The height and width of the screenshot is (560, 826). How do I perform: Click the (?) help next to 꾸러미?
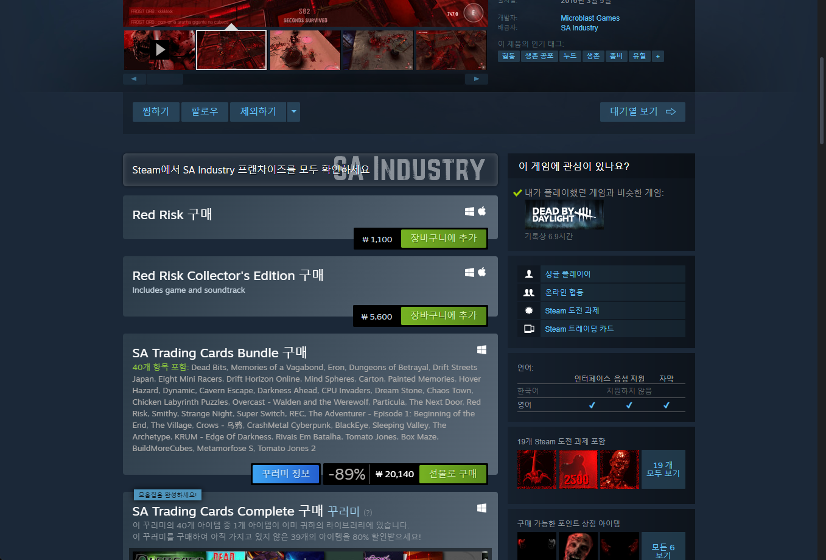point(368,513)
